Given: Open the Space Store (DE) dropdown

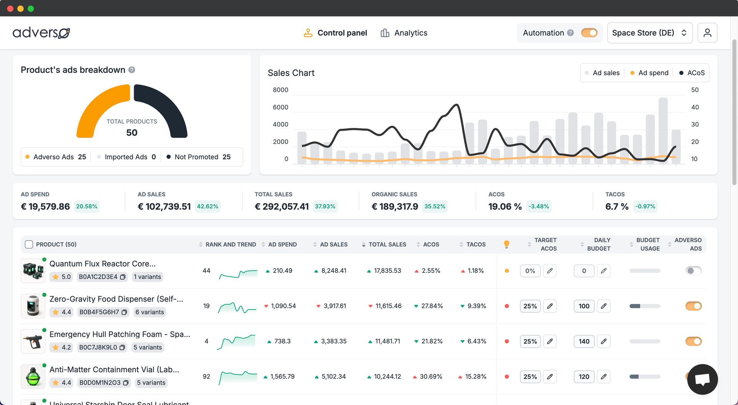Looking at the screenshot, I should [x=650, y=33].
